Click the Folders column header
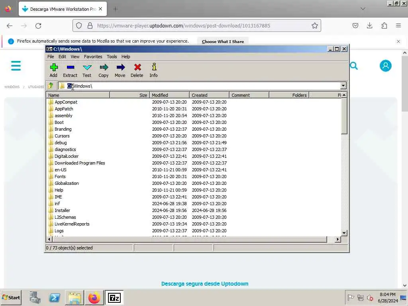 coord(289,95)
